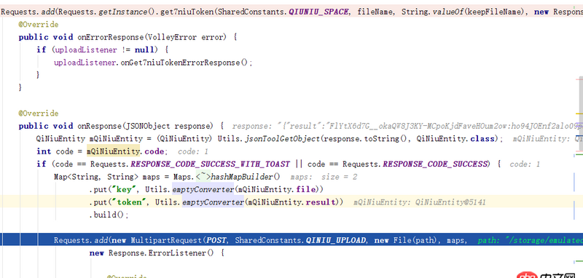This screenshot has height=278, width=583.
Task: Click the MultipartRequest class name
Action: [166, 240]
